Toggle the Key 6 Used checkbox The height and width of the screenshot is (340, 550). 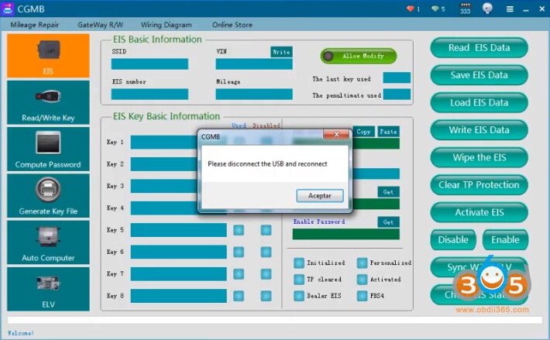coord(239,252)
